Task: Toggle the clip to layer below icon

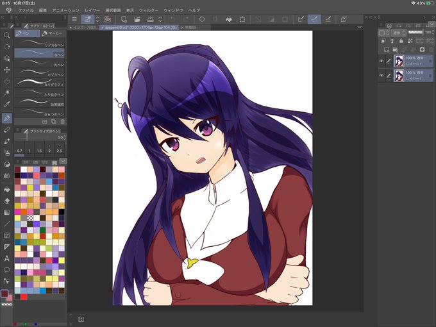Action: [383, 41]
